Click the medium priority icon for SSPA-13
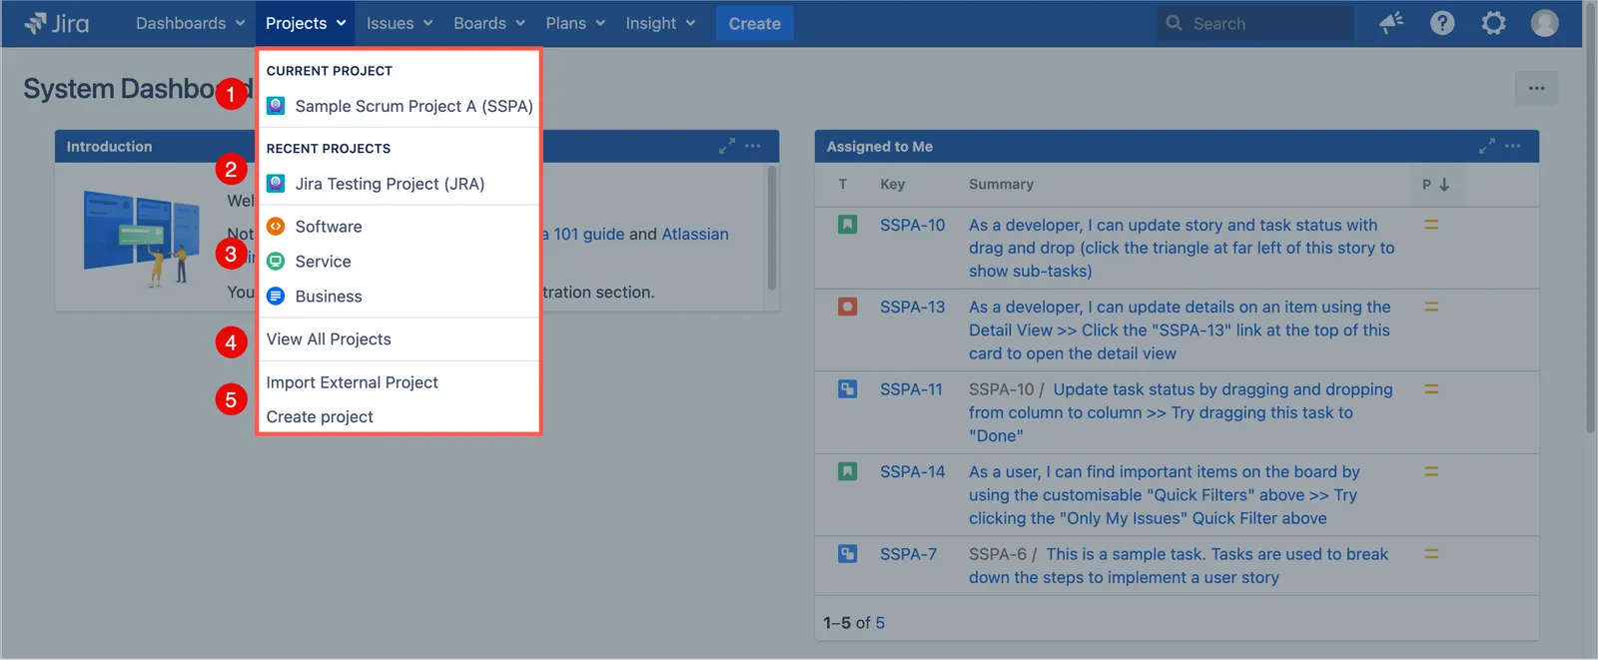This screenshot has height=660, width=1598. [x=1431, y=307]
